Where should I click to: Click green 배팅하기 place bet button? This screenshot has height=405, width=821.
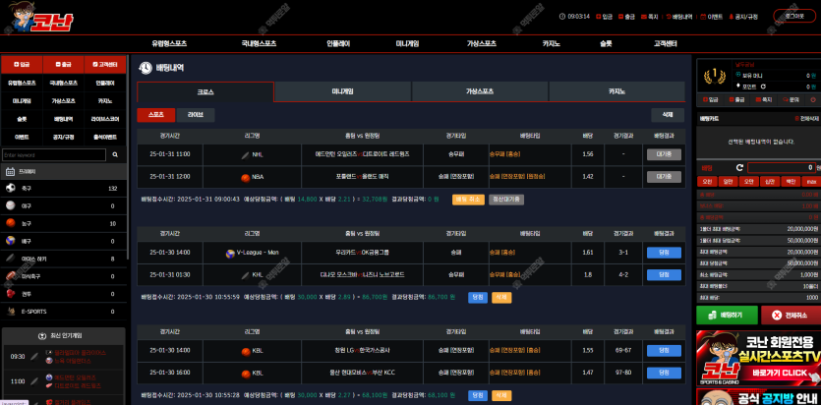(727, 316)
